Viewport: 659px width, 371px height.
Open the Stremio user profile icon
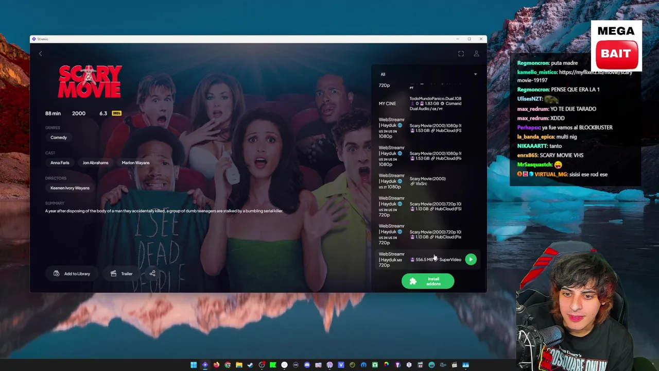[476, 54]
